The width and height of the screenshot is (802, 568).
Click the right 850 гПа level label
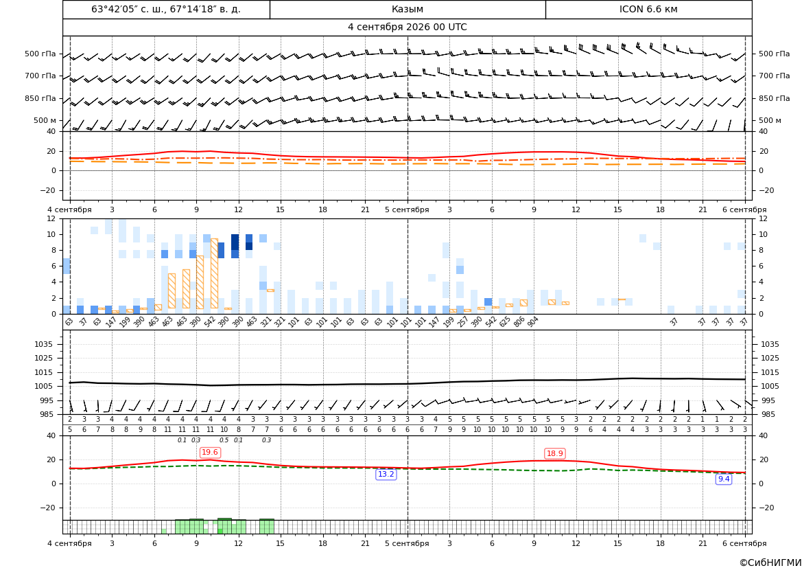[775, 98]
